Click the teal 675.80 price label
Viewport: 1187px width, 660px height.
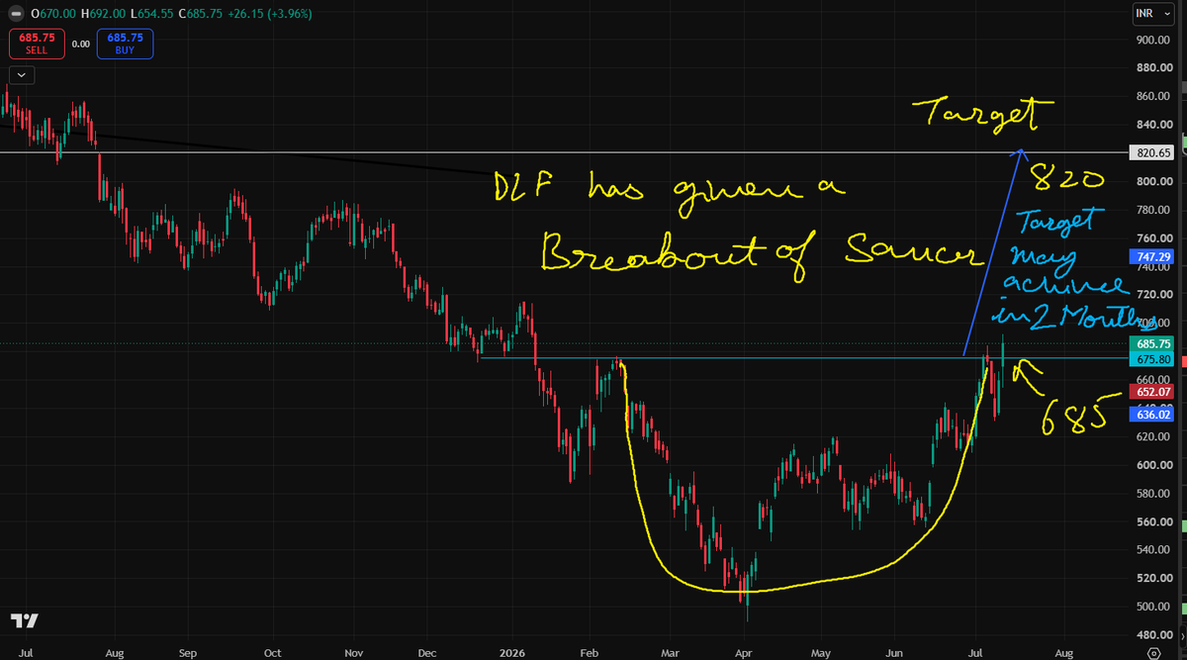1152,359
